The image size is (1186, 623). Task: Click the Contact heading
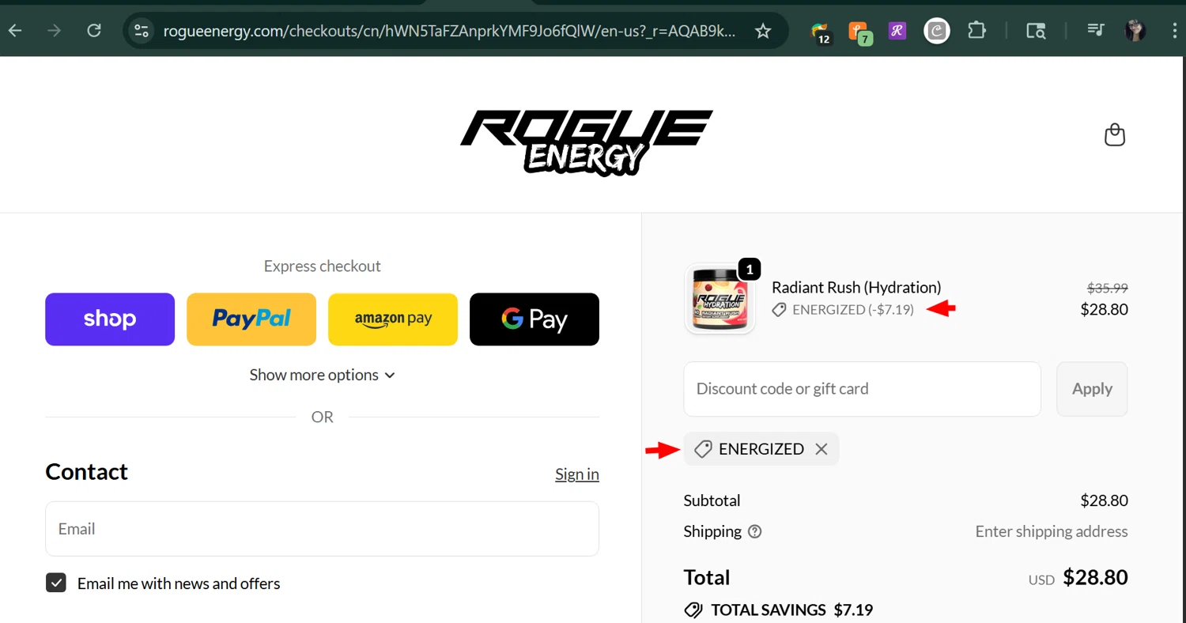(86, 471)
